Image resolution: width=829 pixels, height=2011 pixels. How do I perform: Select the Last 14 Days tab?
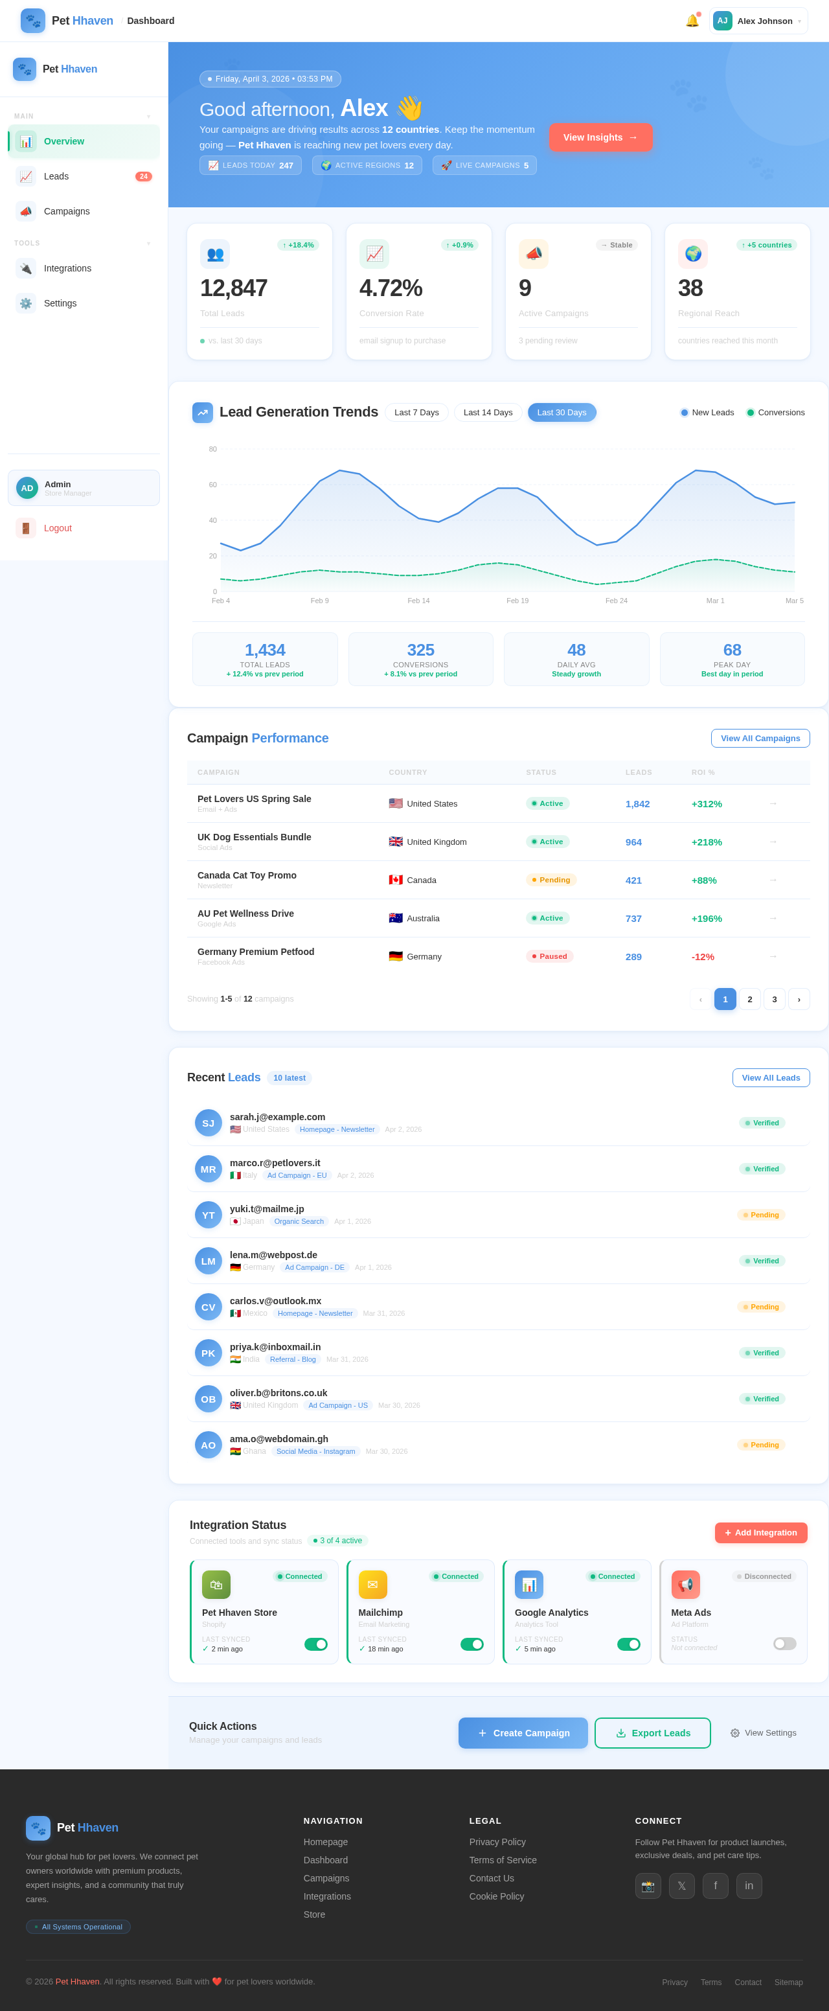(x=488, y=412)
